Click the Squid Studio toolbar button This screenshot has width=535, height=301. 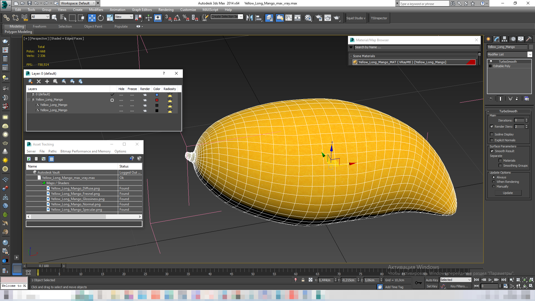(356, 18)
